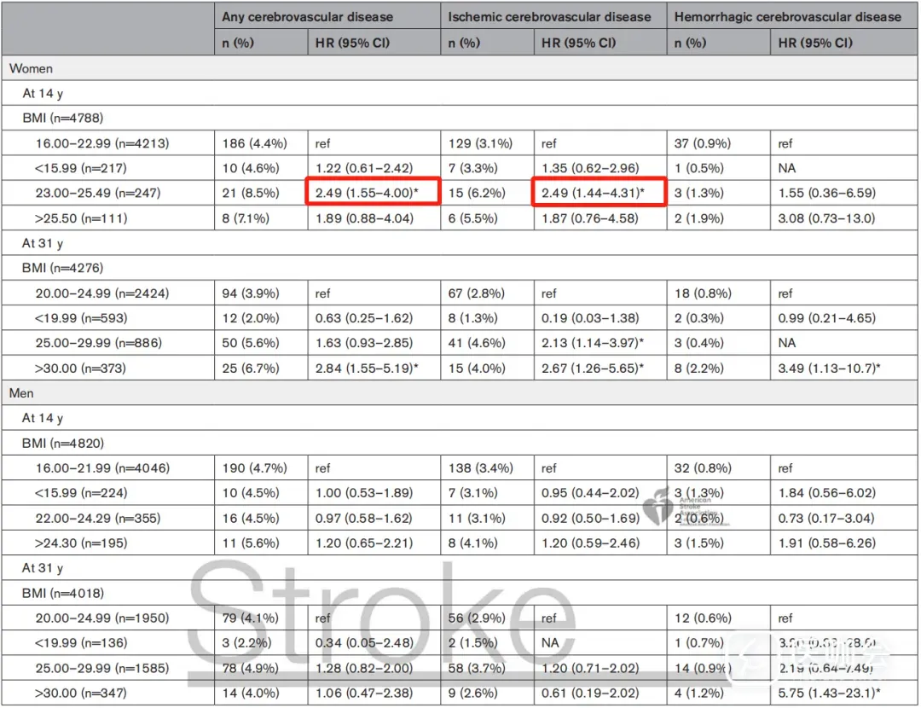
Task: Click the red-boxed 2.49 (1.44–4.31)* cell
Action: pos(601,193)
